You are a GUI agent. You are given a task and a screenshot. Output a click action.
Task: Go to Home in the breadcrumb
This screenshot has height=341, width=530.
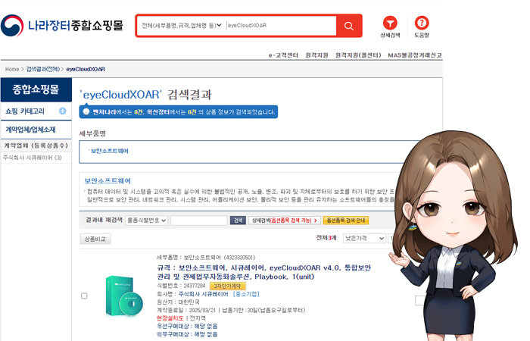pyautogui.click(x=12, y=69)
